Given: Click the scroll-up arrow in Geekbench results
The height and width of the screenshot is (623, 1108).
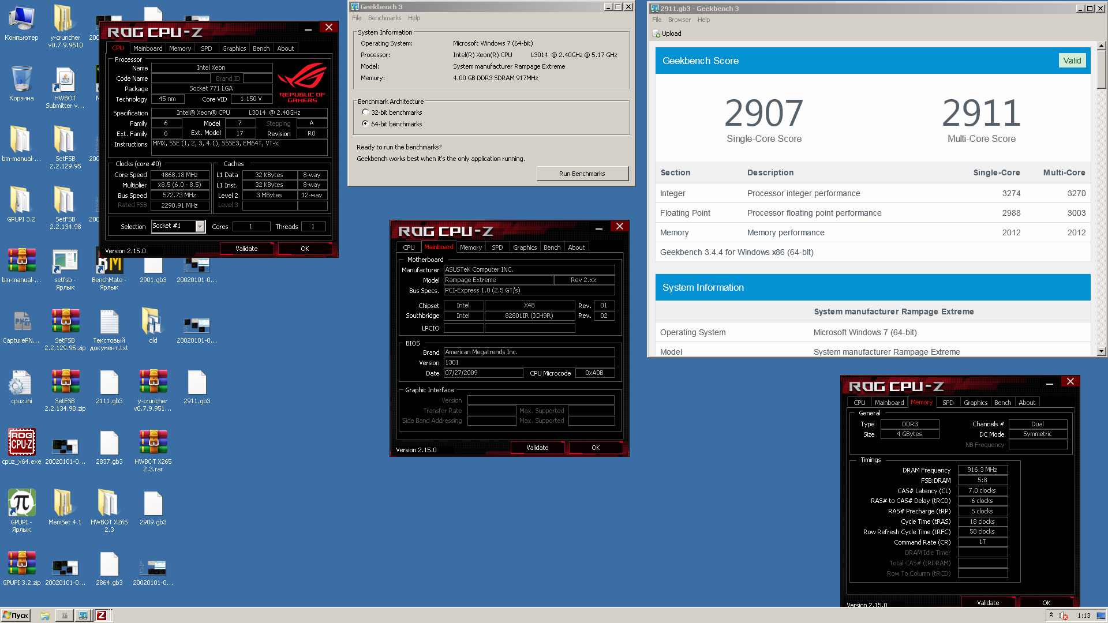Looking at the screenshot, I should pos(1101,45).
